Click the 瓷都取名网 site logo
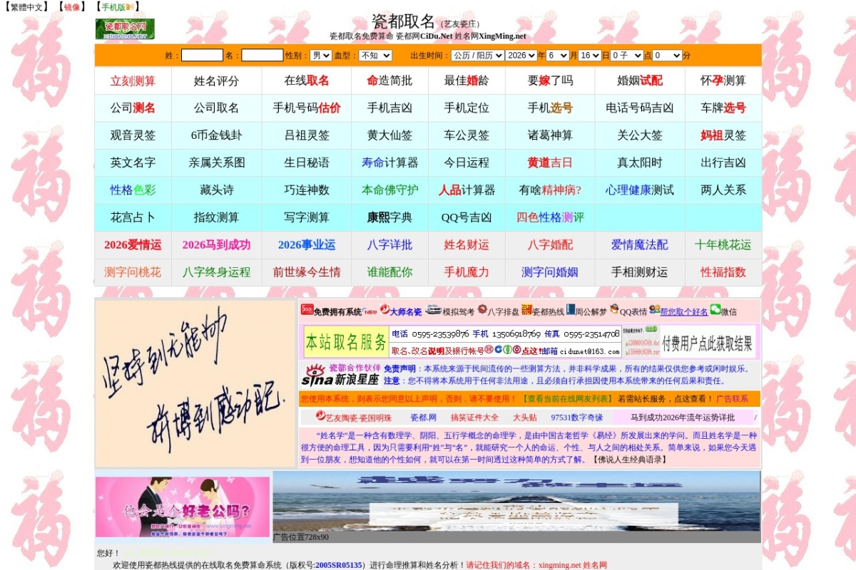This screenshot has width=856, height=570. click(125, 29)
